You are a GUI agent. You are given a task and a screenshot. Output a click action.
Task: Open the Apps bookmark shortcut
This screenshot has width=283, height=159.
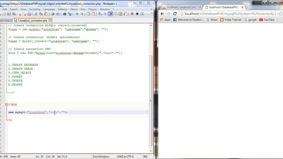tap(165, 19)
